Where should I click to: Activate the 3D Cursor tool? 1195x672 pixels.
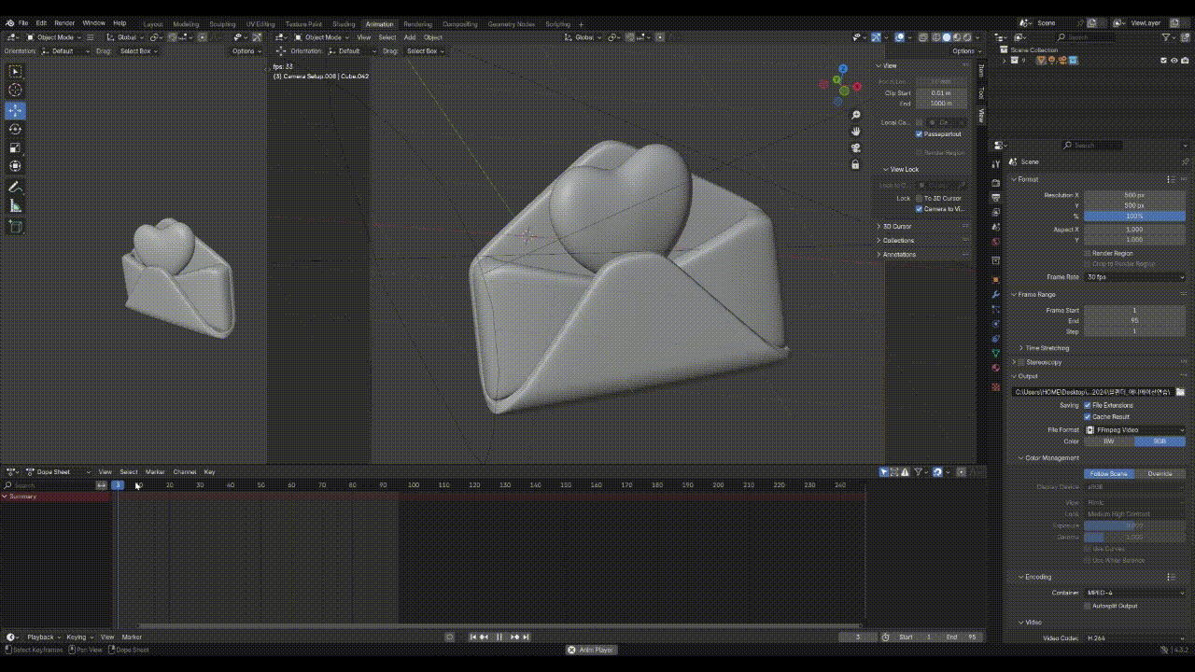(x=15, y=90)
